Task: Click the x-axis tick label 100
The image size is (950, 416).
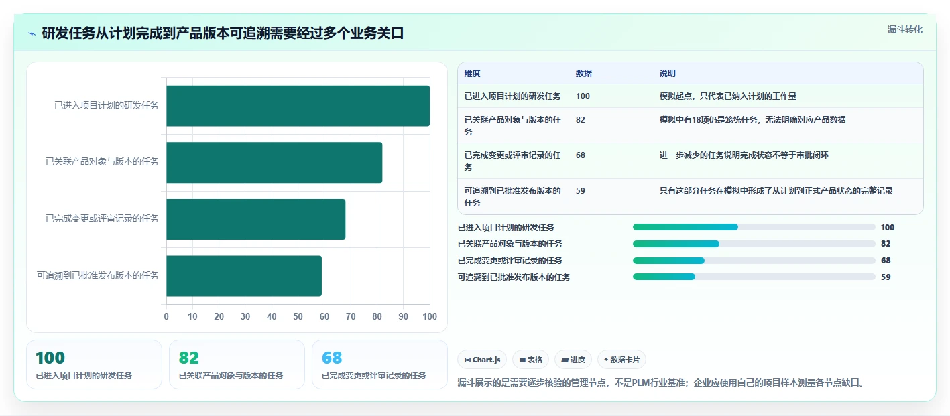Action: pos(430,316)
